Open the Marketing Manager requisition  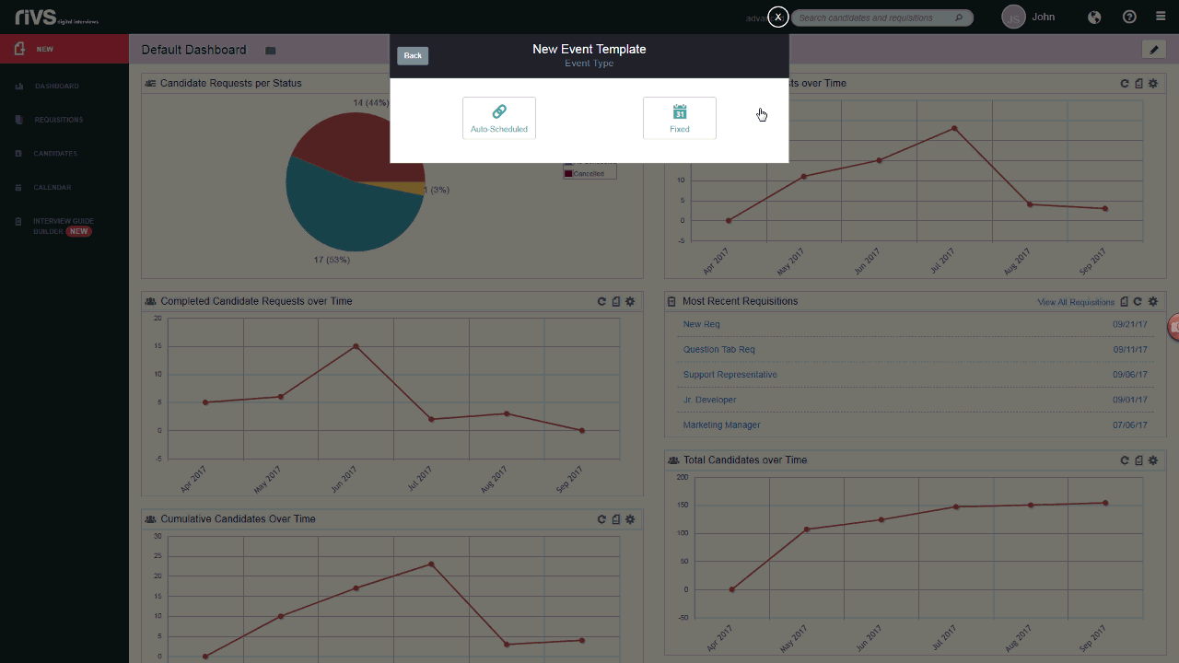pyautogui.click(x=721, y=425)
